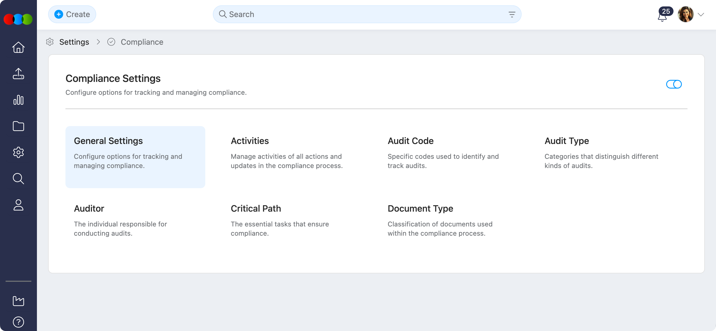Click the Create button

[x=72, y=14]
